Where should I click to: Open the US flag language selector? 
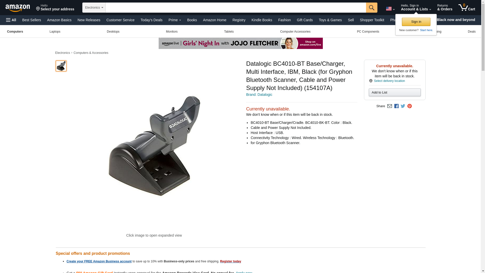pos(390,9)
